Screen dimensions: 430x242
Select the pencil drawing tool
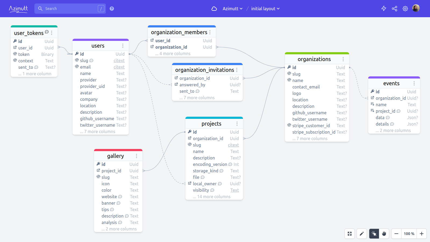click(361, 234)
